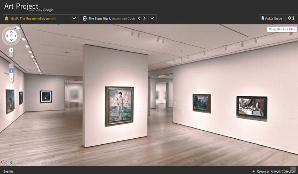Click the Google logo in the viewer corner

8,162
